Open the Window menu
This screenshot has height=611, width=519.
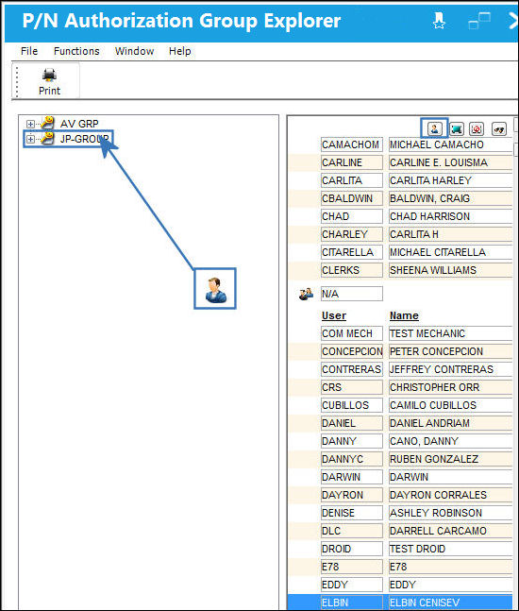tap(134, 51)
